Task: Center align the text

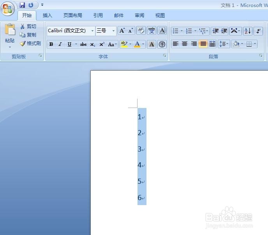Action: [185, 44]
